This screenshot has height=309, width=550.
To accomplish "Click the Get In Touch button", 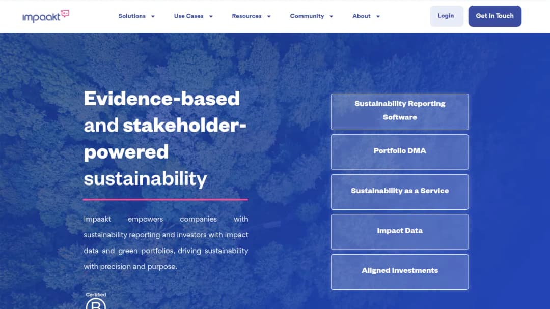I will pyautogui.click(x=494, y=16).
